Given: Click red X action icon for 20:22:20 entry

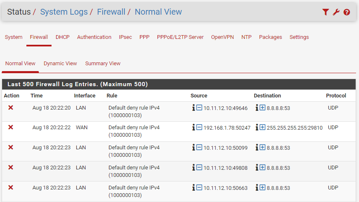Looking at the screenshot, I should click(11, 107).
